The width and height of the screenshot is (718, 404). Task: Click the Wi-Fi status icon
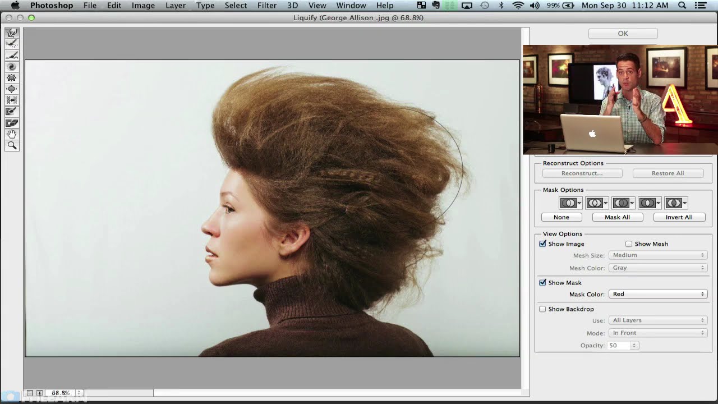point(518,6)
